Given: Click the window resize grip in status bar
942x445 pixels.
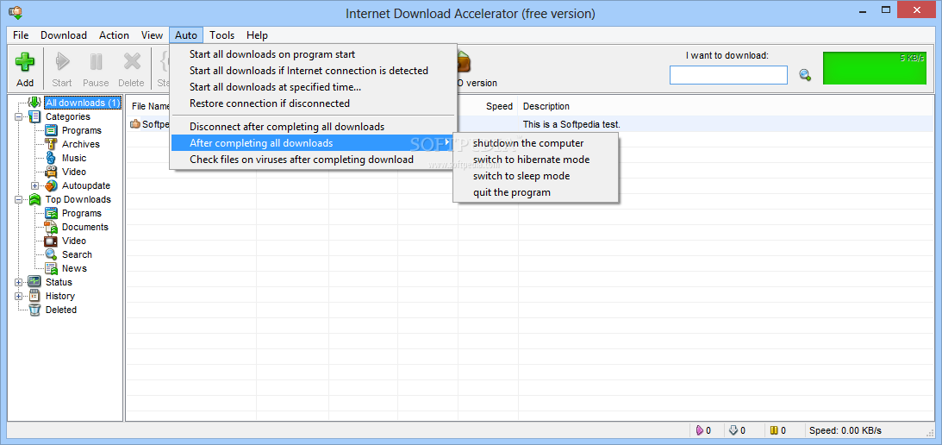Looking at the screenshot, I should (930, 433).
